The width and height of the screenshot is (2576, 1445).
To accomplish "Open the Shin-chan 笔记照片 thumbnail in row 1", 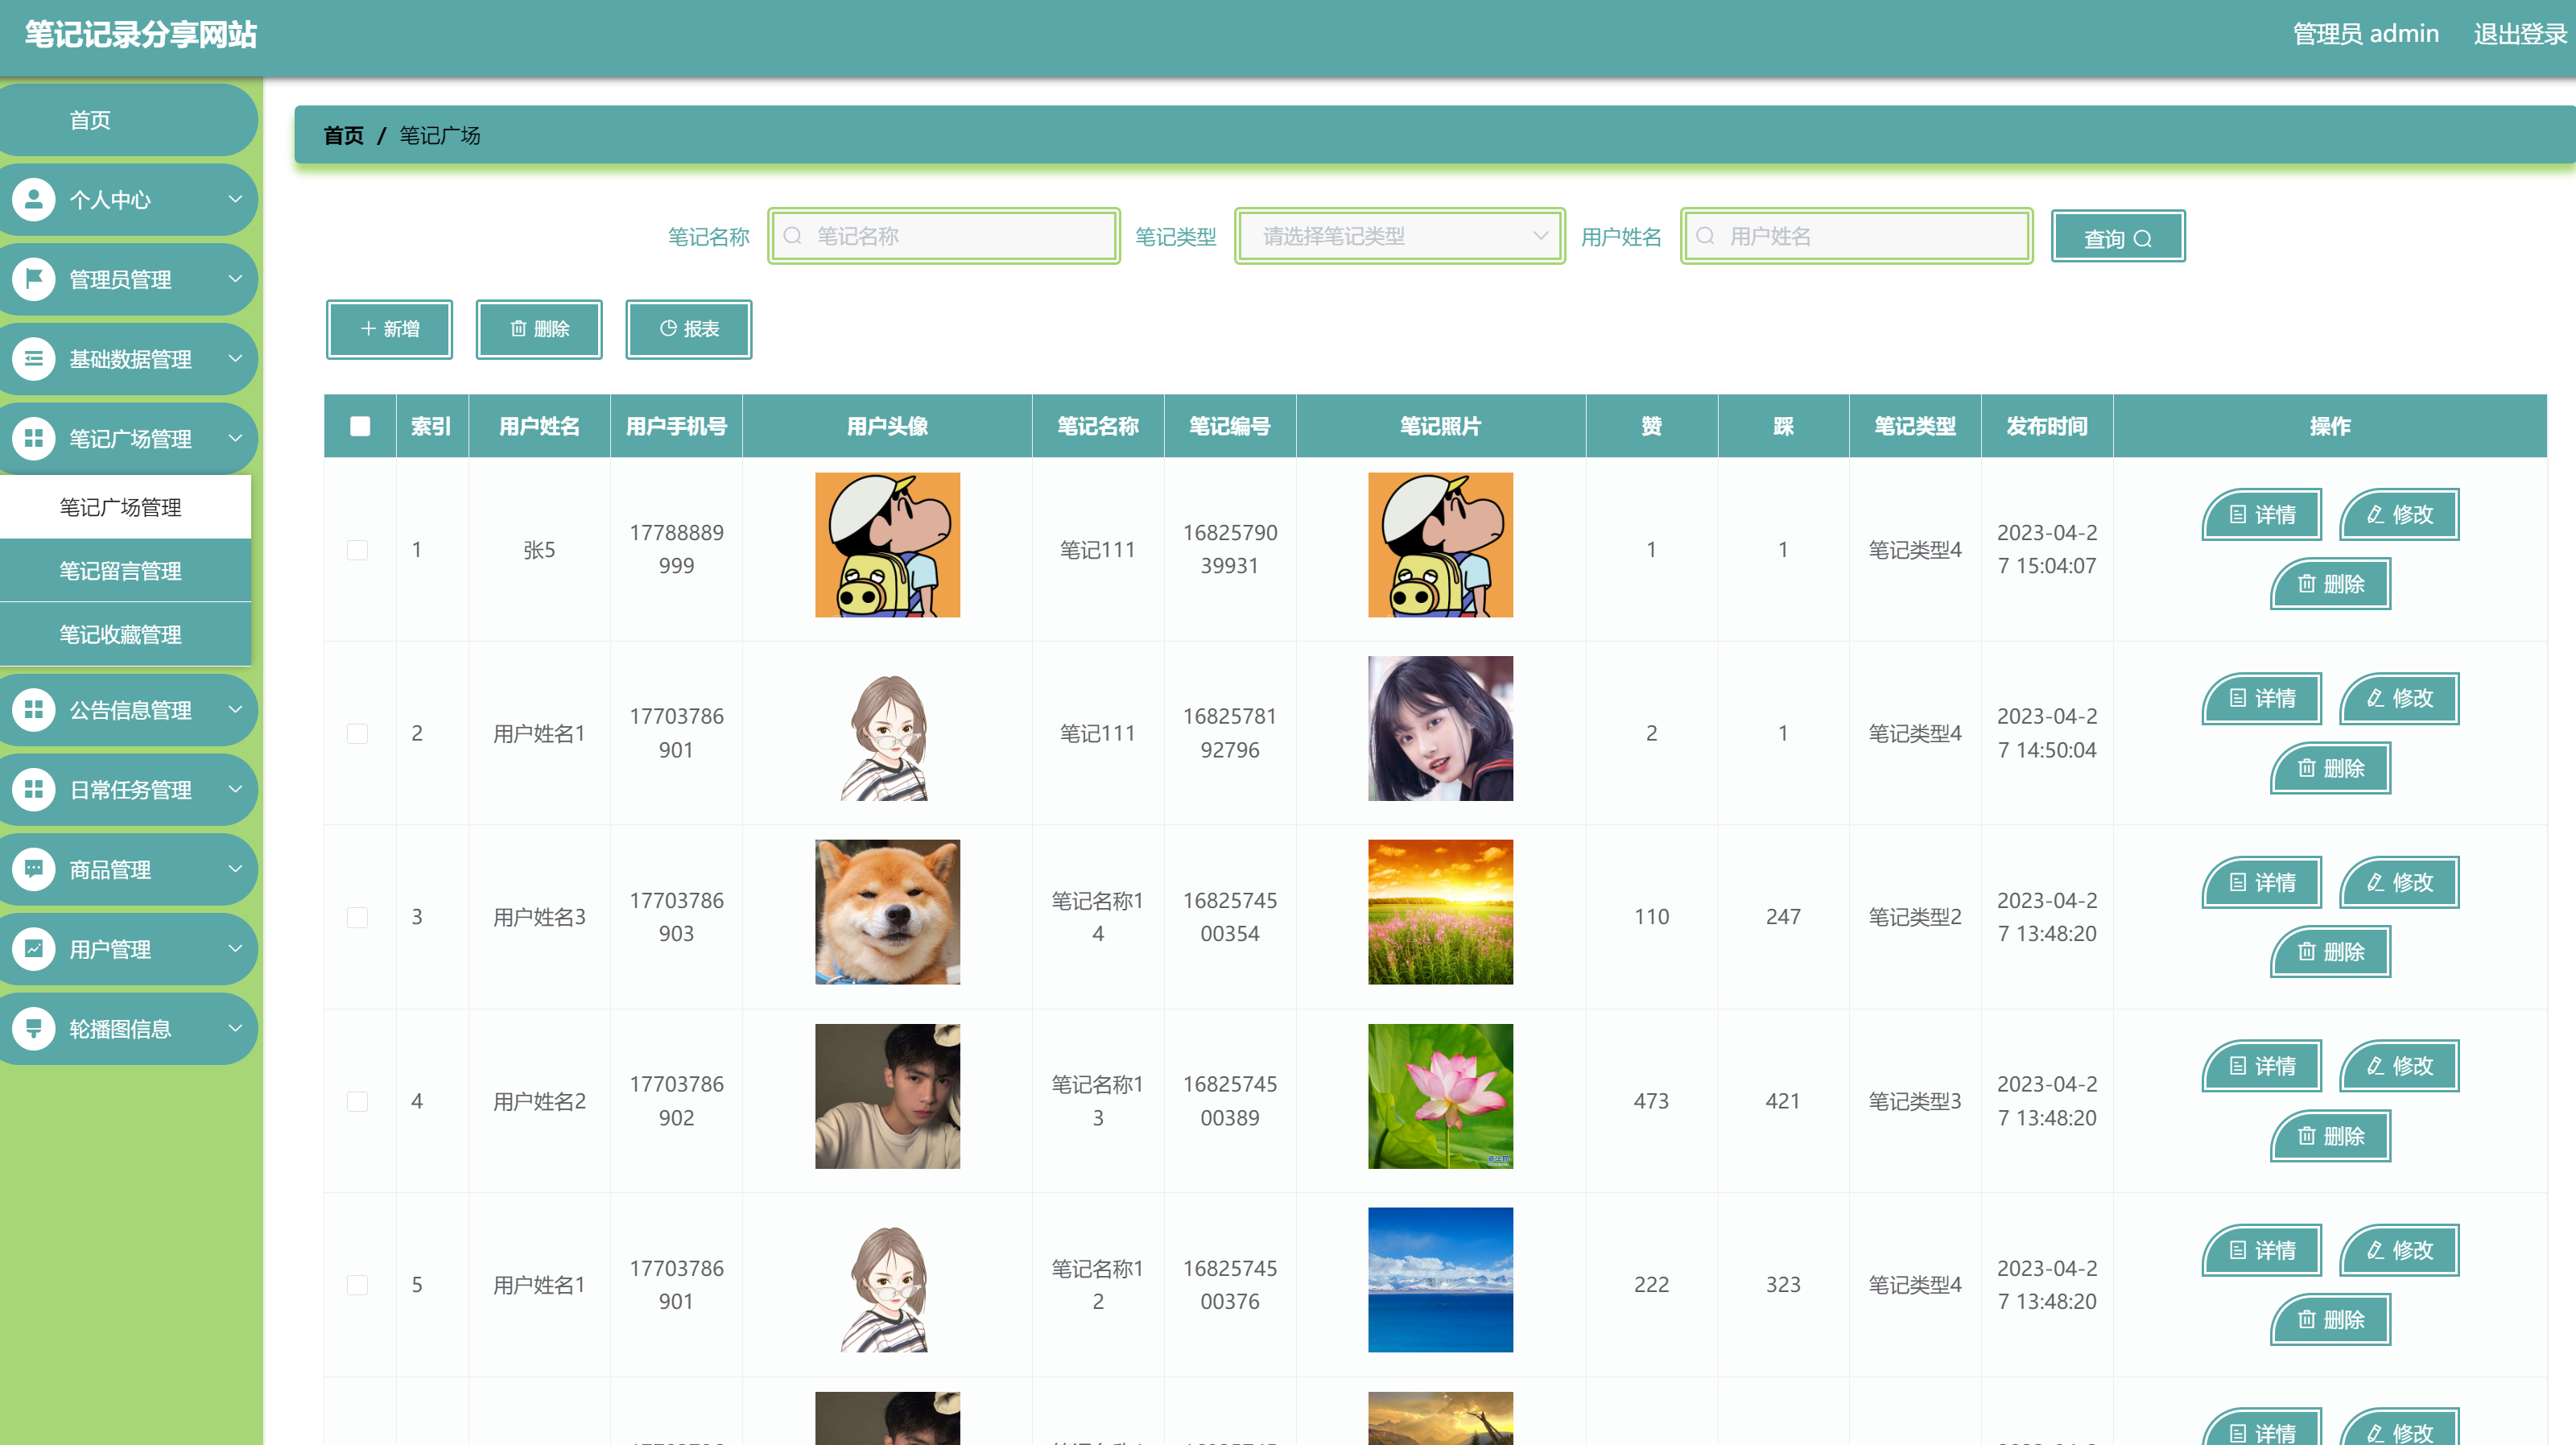I will (x=1440, y=545).
